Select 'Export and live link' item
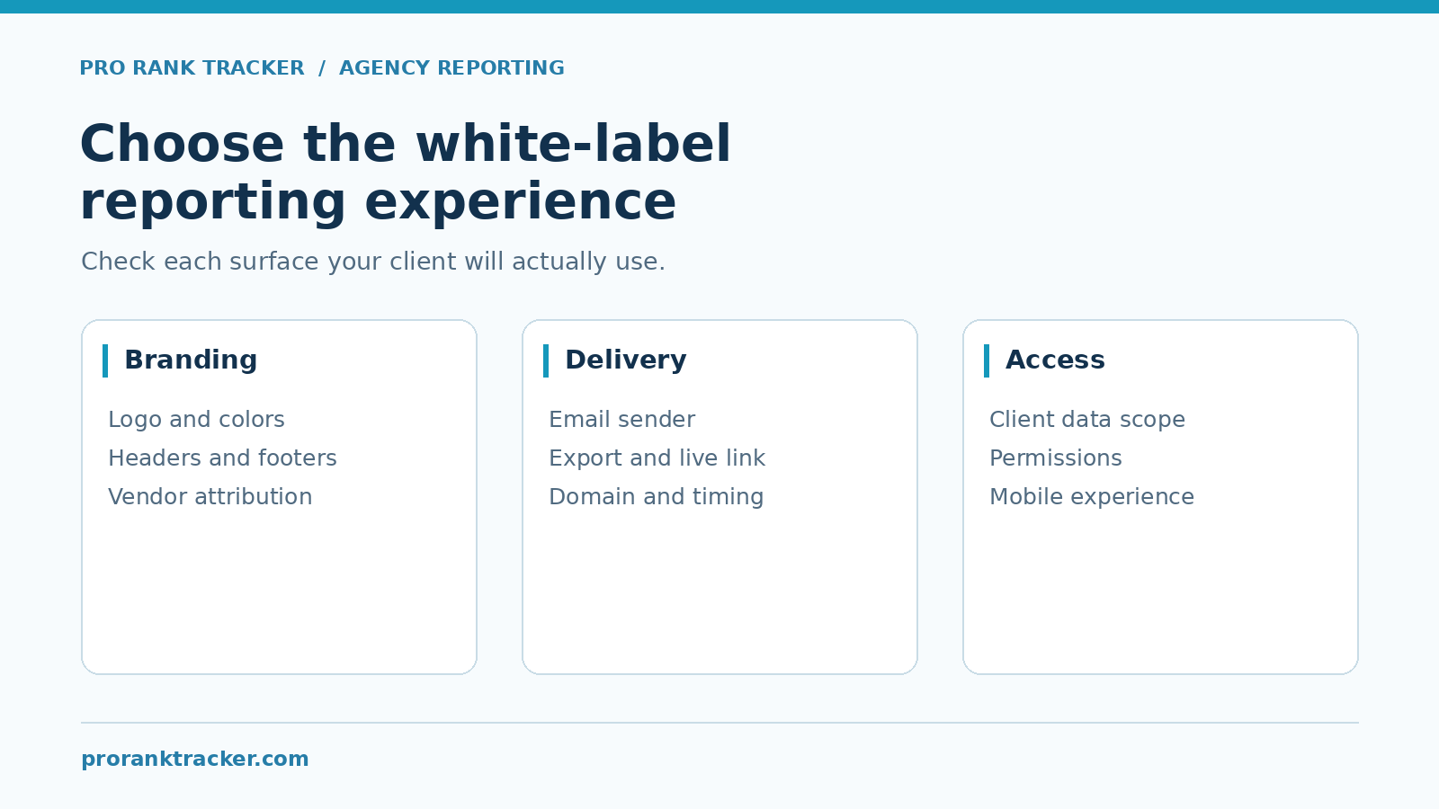1439x809 pixels. point(657,458)
